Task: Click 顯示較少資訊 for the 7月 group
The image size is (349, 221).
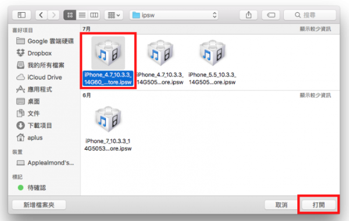Action: 315,29
